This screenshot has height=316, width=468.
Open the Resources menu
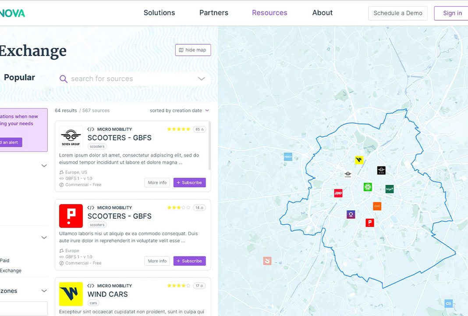tap(269, 13)
